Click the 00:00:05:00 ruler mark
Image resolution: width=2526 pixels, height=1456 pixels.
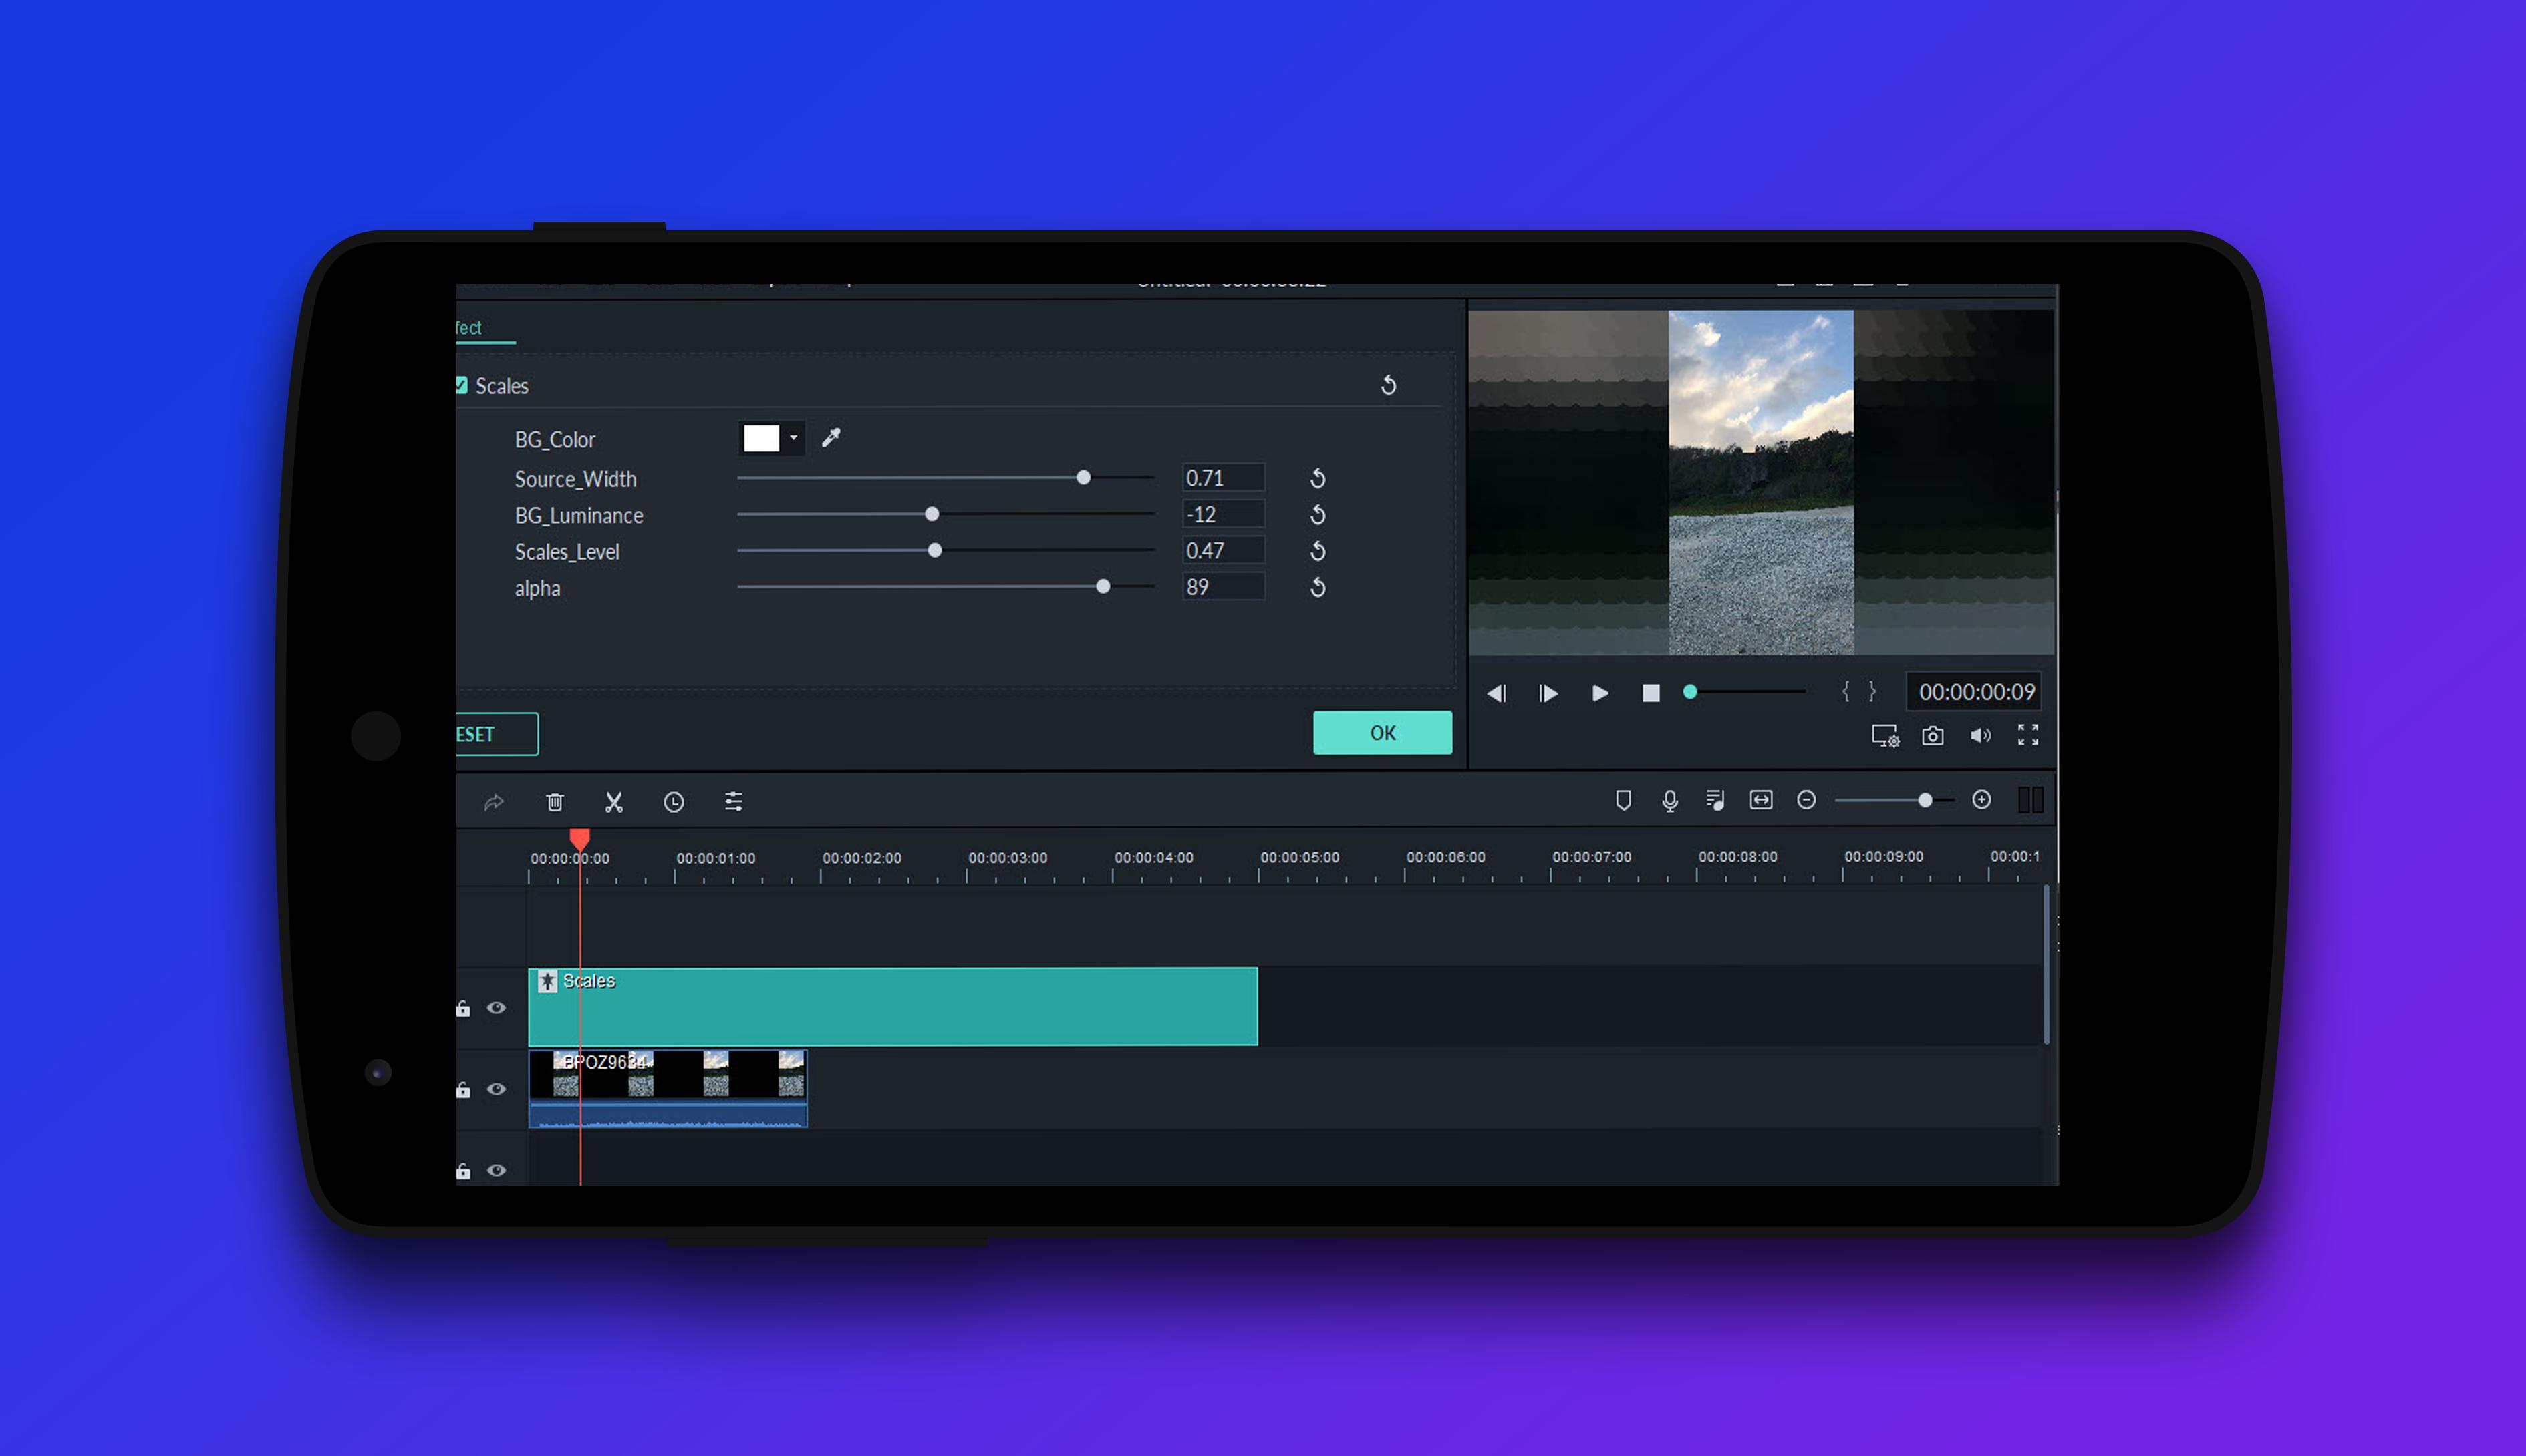[x=1300, y=858]
